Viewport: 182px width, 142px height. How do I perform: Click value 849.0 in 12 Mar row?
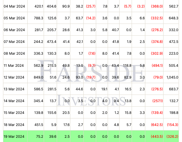tap(39, 77)
